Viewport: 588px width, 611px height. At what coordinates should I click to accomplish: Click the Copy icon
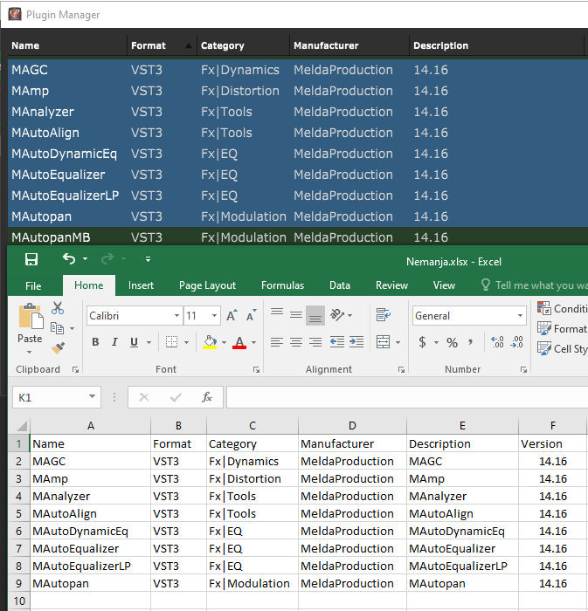(x=58, y=328)
